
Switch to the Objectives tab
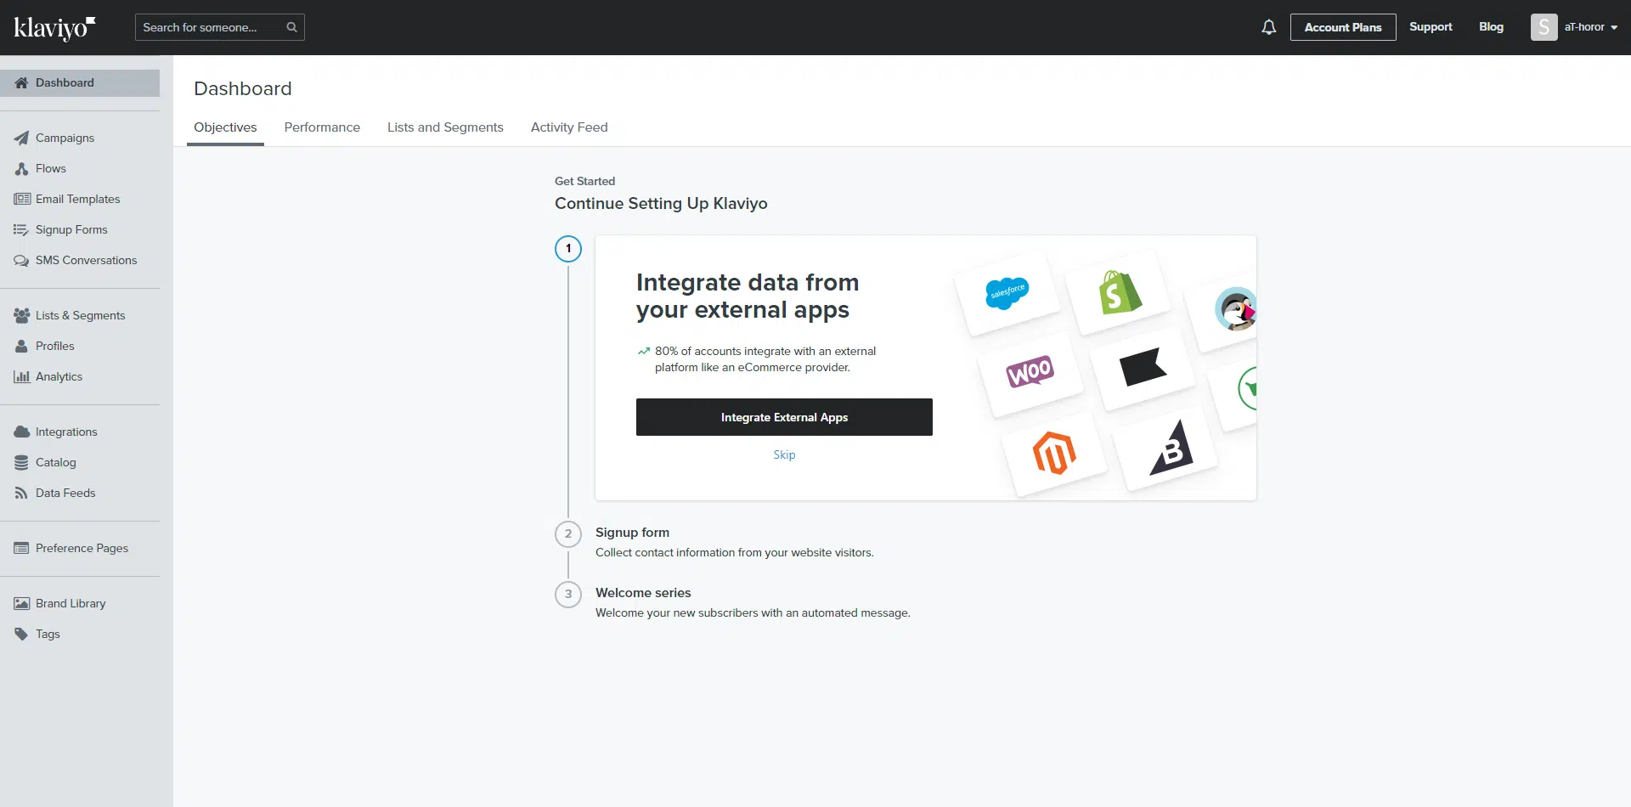(225, 127)
